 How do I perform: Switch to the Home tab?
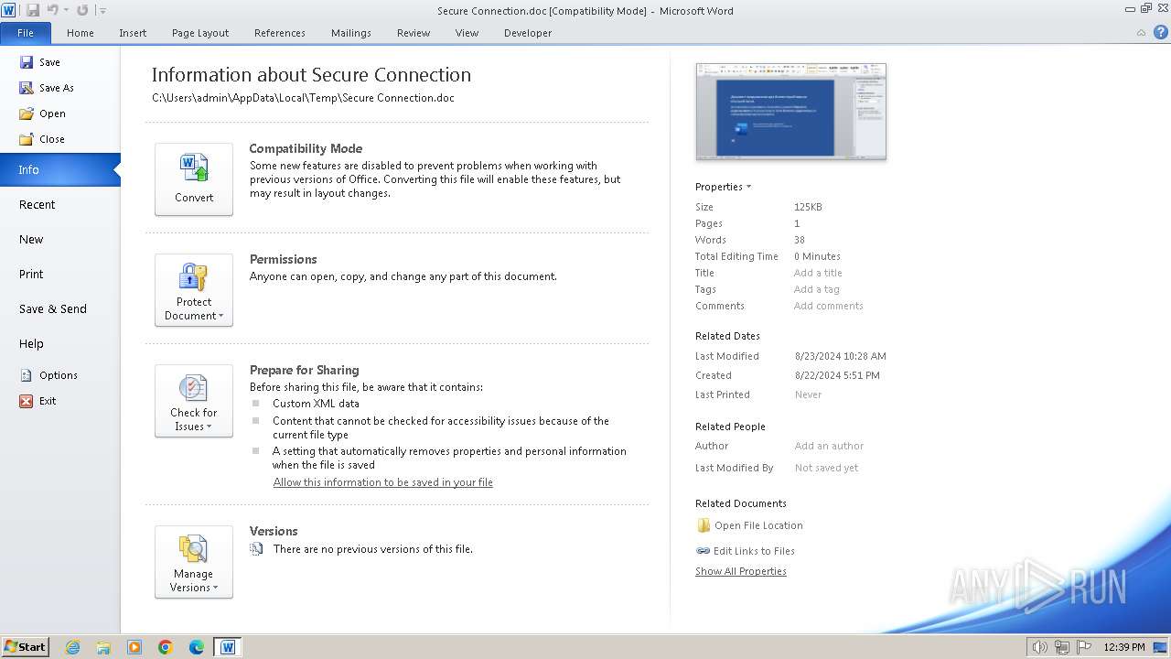point(81,33)
